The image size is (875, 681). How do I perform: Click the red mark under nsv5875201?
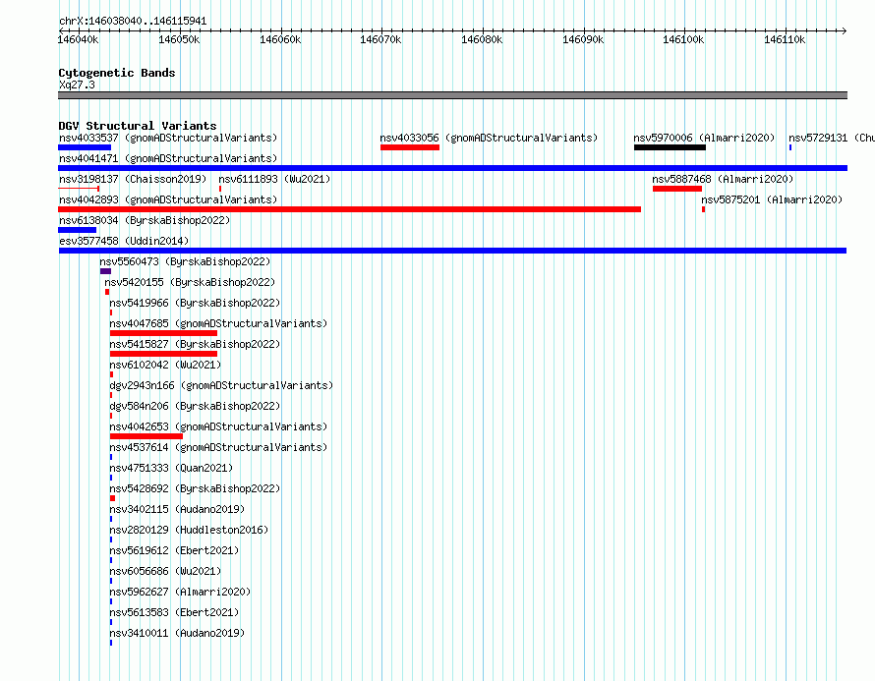coord(703,209)
